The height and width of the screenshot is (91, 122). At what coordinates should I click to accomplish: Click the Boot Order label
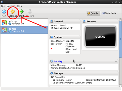coord(56,44)
